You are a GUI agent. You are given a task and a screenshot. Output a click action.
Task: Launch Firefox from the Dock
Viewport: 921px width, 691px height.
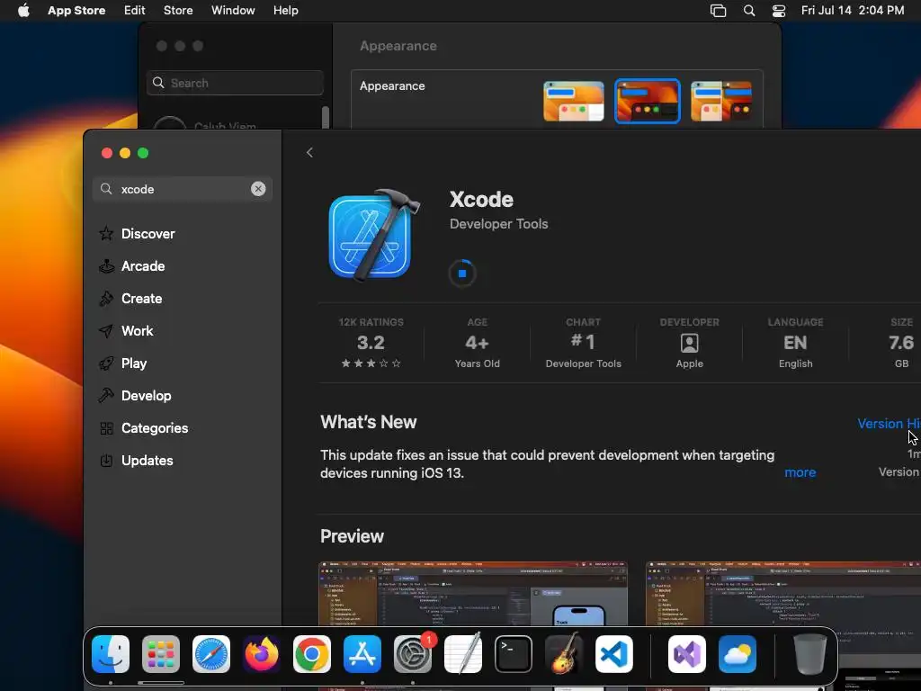[262, 654]
